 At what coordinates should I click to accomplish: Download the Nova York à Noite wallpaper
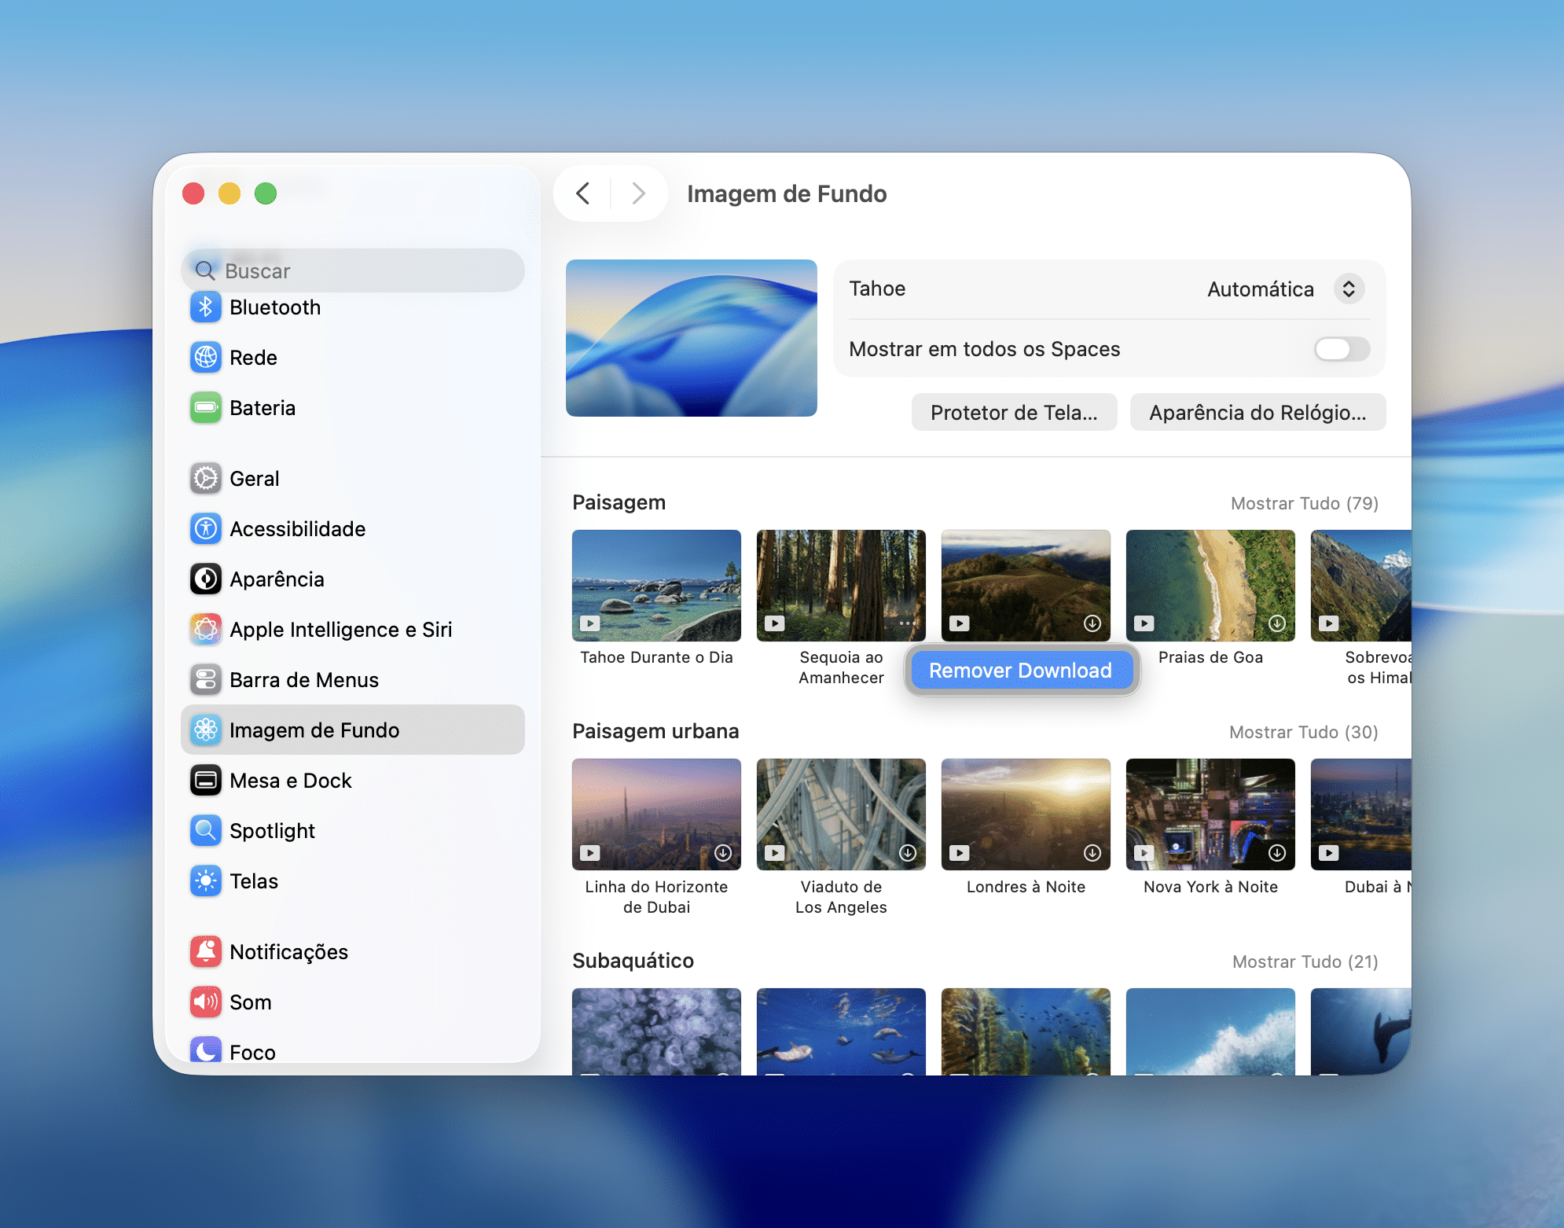click(1277, 853)
